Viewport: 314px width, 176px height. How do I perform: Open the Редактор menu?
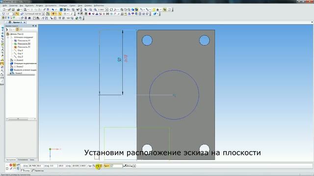(13, 5)
